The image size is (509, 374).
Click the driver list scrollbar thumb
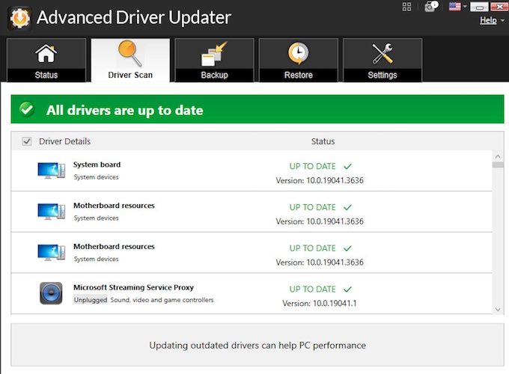tap(498, 165)
